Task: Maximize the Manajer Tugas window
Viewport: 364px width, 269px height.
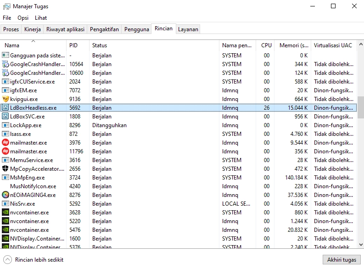Action: (333, 6)
